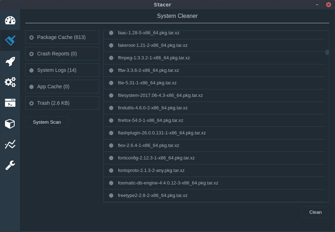
Task: Open Resources line chart icon
Action: point(10,144)
